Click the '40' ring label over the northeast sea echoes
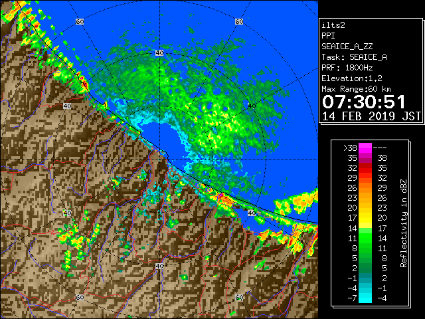 [x=252, y=106]
